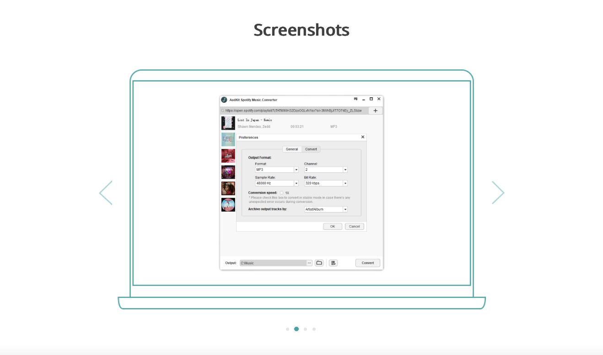Dismiss preferences with the Cancel button

tap(355, 227)
